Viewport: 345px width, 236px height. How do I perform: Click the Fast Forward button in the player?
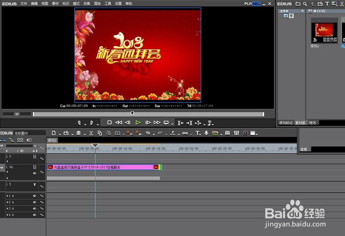[157, 123]
